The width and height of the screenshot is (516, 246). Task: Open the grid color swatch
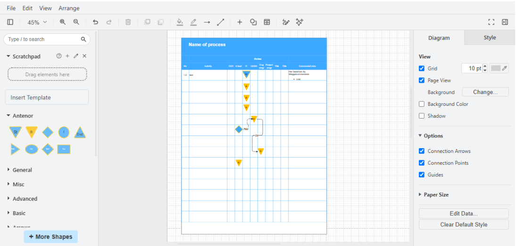tap(499, 68)
